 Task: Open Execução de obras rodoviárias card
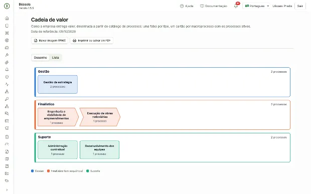100,117
